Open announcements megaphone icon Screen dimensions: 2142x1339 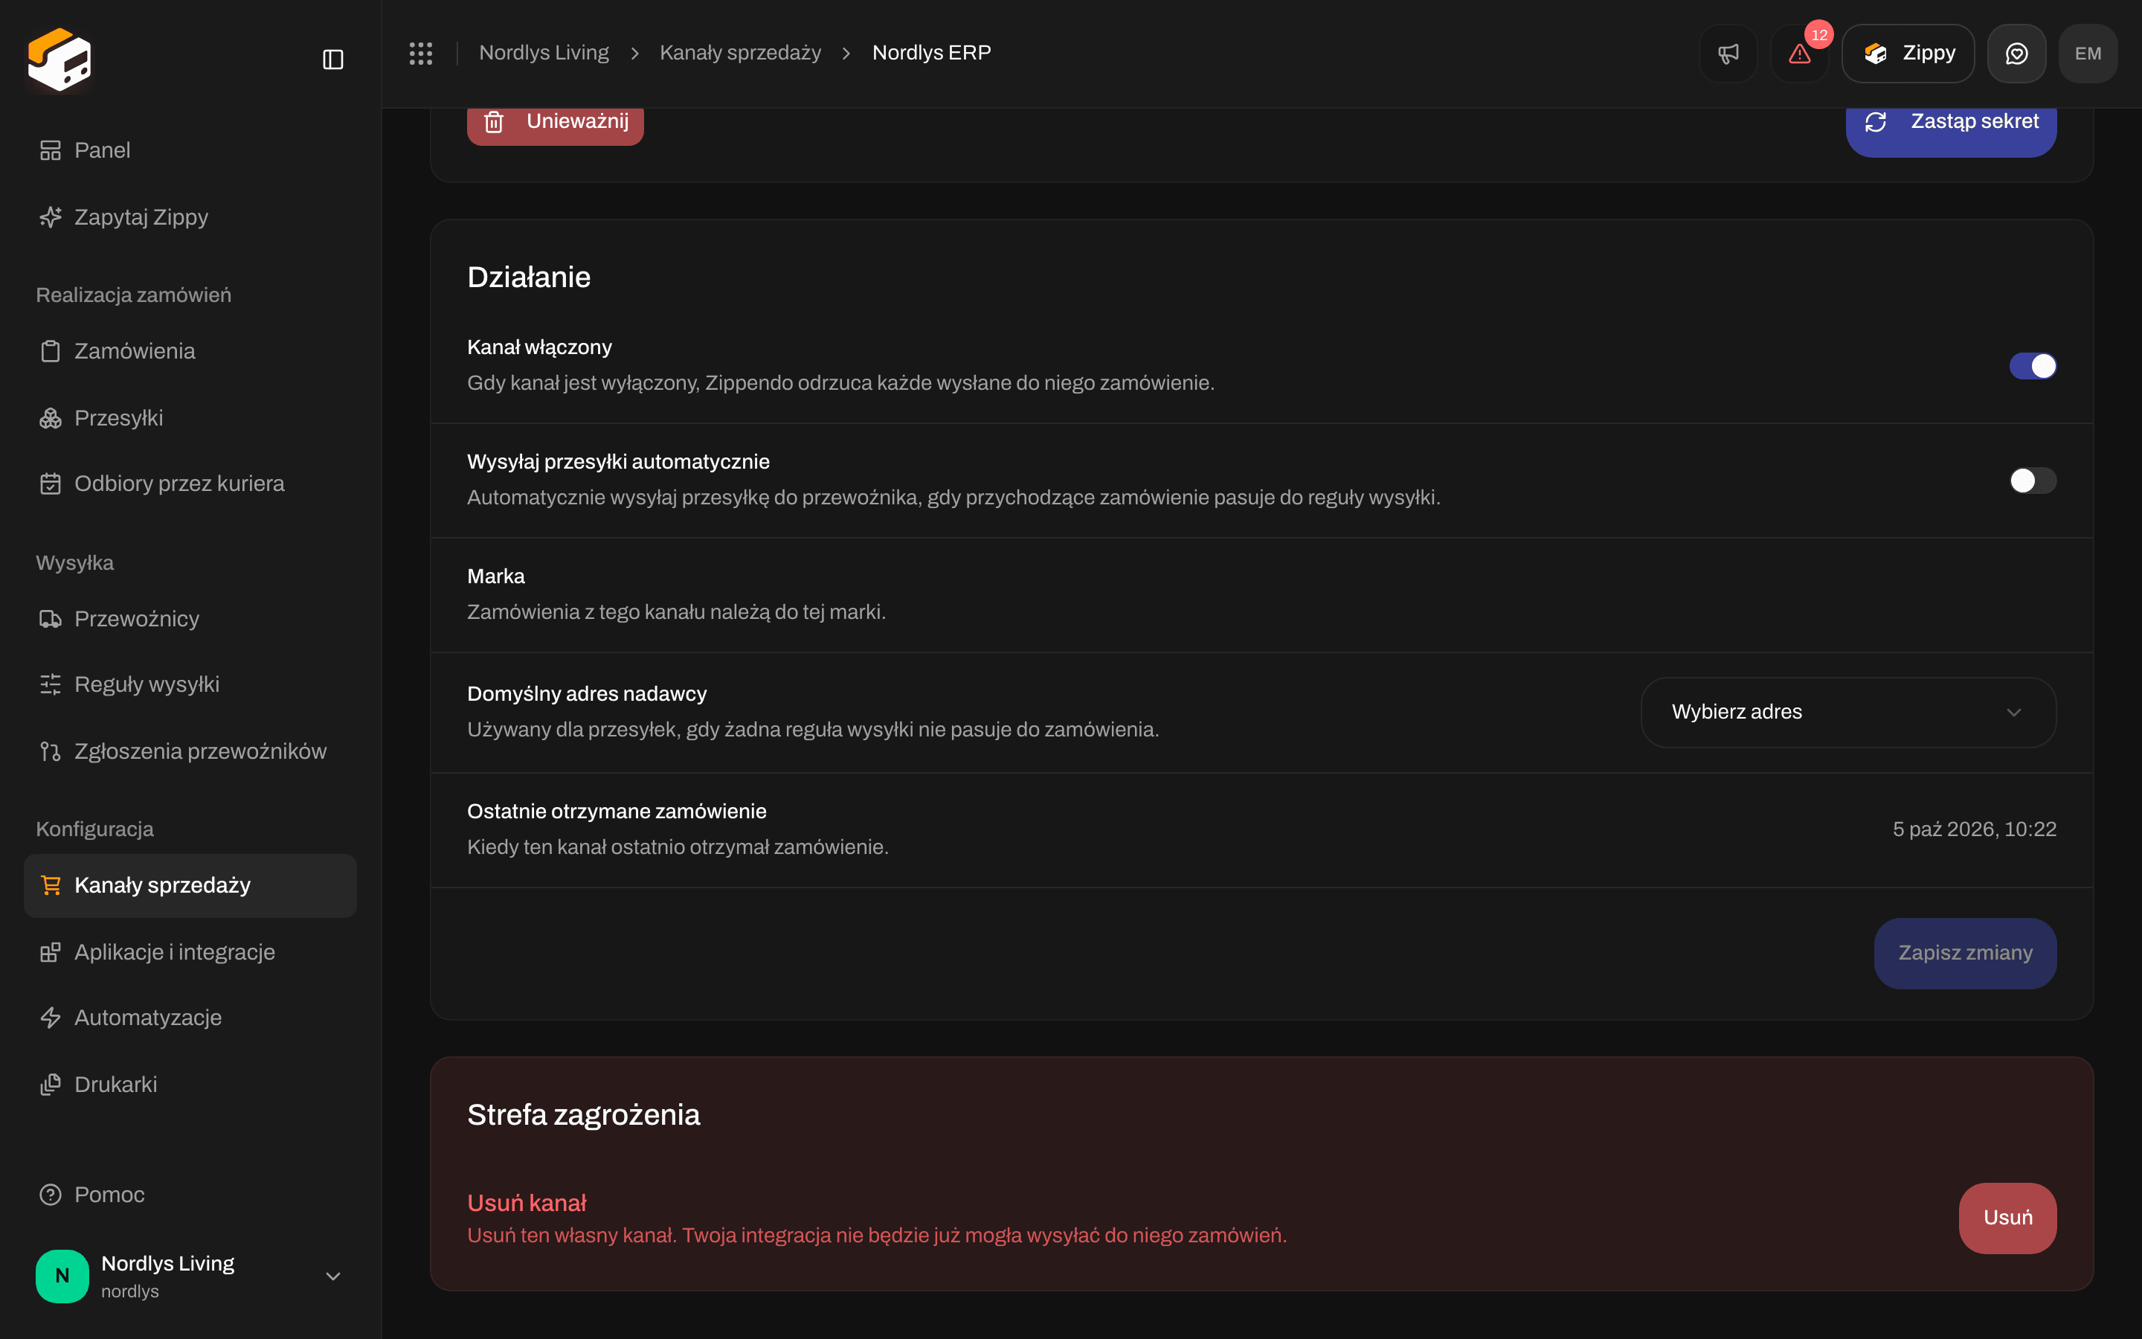click(x=1728, y=53)
